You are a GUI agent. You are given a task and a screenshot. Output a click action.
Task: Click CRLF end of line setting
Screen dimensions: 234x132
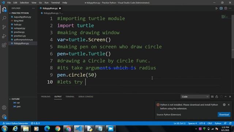click(210, 123)
